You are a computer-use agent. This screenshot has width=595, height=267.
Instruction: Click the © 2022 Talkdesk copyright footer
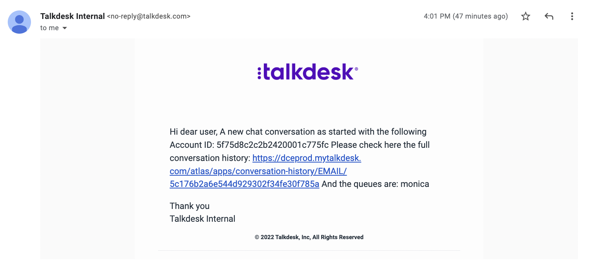(309, 237)
